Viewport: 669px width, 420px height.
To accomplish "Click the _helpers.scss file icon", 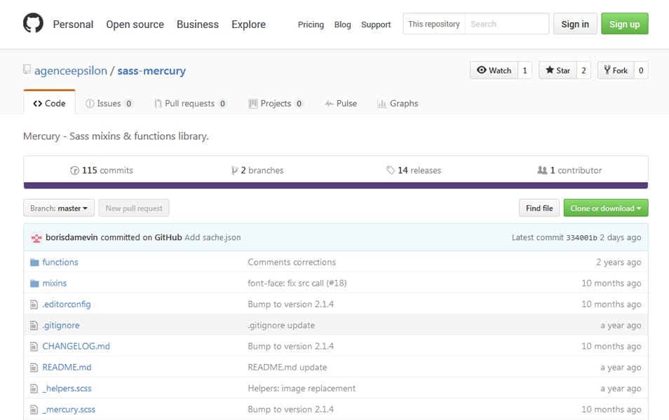I will [x=34, y=388].
